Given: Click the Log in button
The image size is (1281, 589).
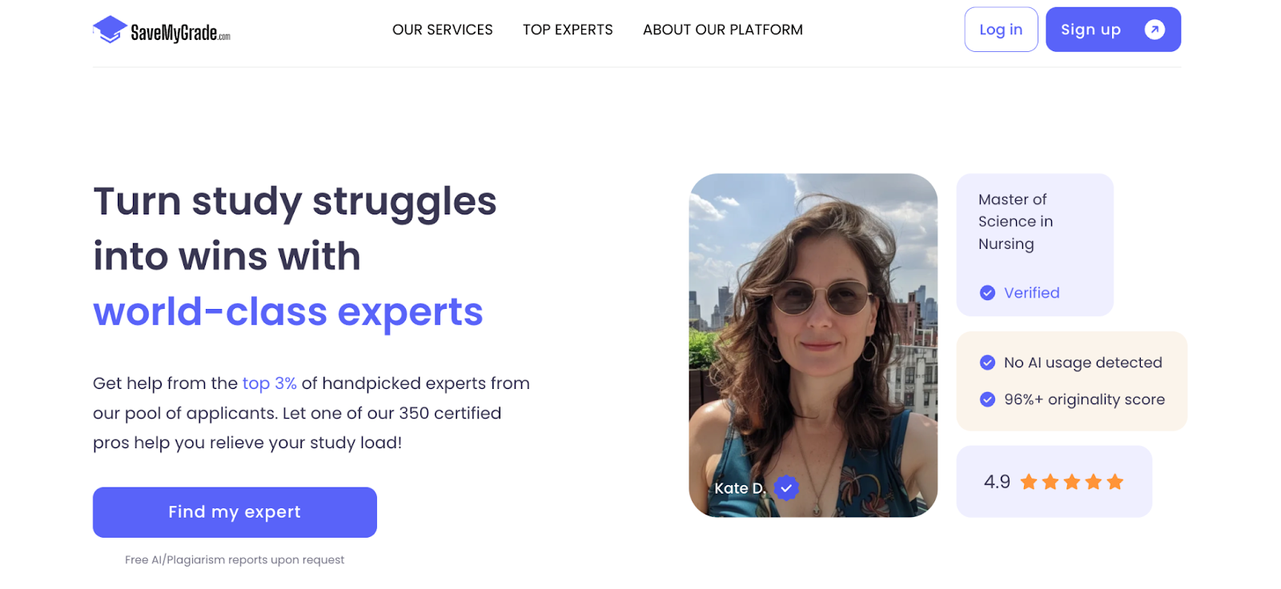Looking at the screenshot, I should pos(1001,30).
